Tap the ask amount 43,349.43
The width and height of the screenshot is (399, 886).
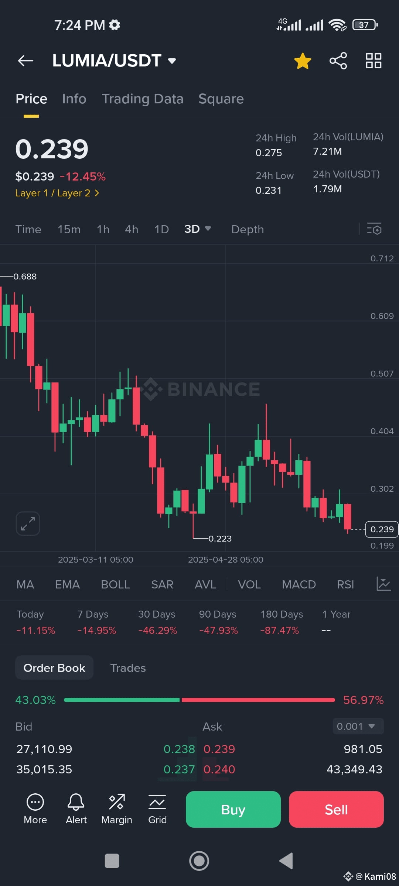[x=354, y=769]
